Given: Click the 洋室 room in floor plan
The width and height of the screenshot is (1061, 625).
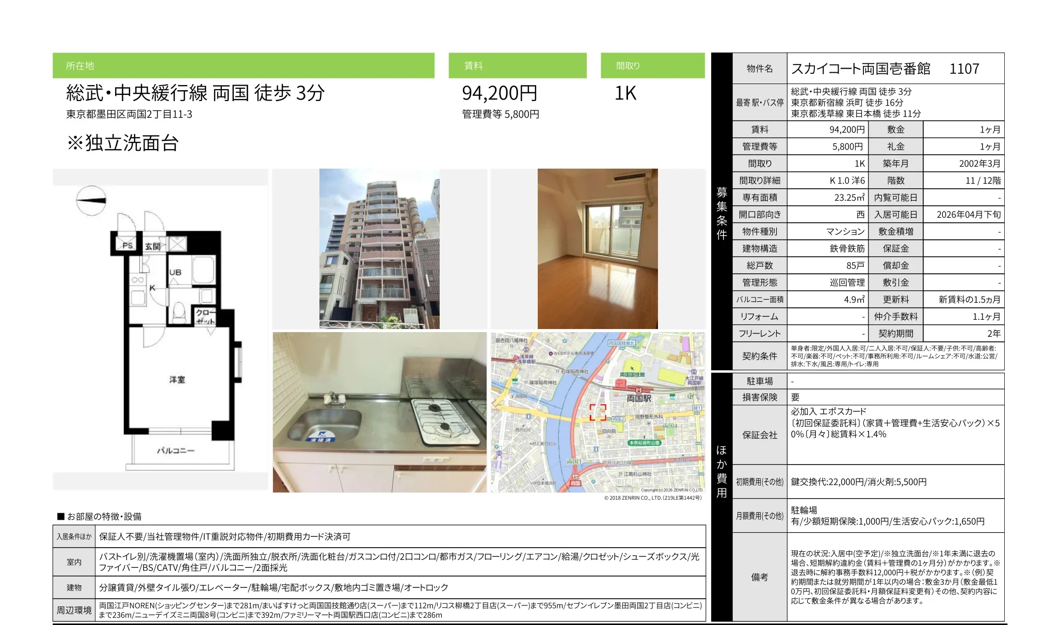Looking at the screenshot, I should coord(177,380).
